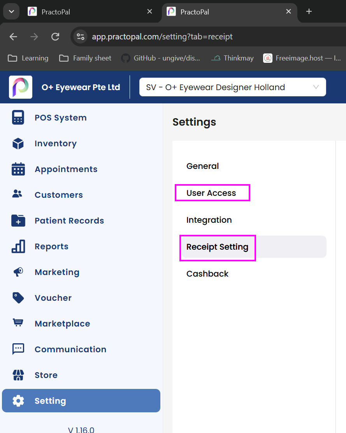
Task: Open the User Access settings tab
Action: 211,193
